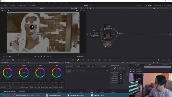Click the Gain master wheel slider

(x=40, y=80)
